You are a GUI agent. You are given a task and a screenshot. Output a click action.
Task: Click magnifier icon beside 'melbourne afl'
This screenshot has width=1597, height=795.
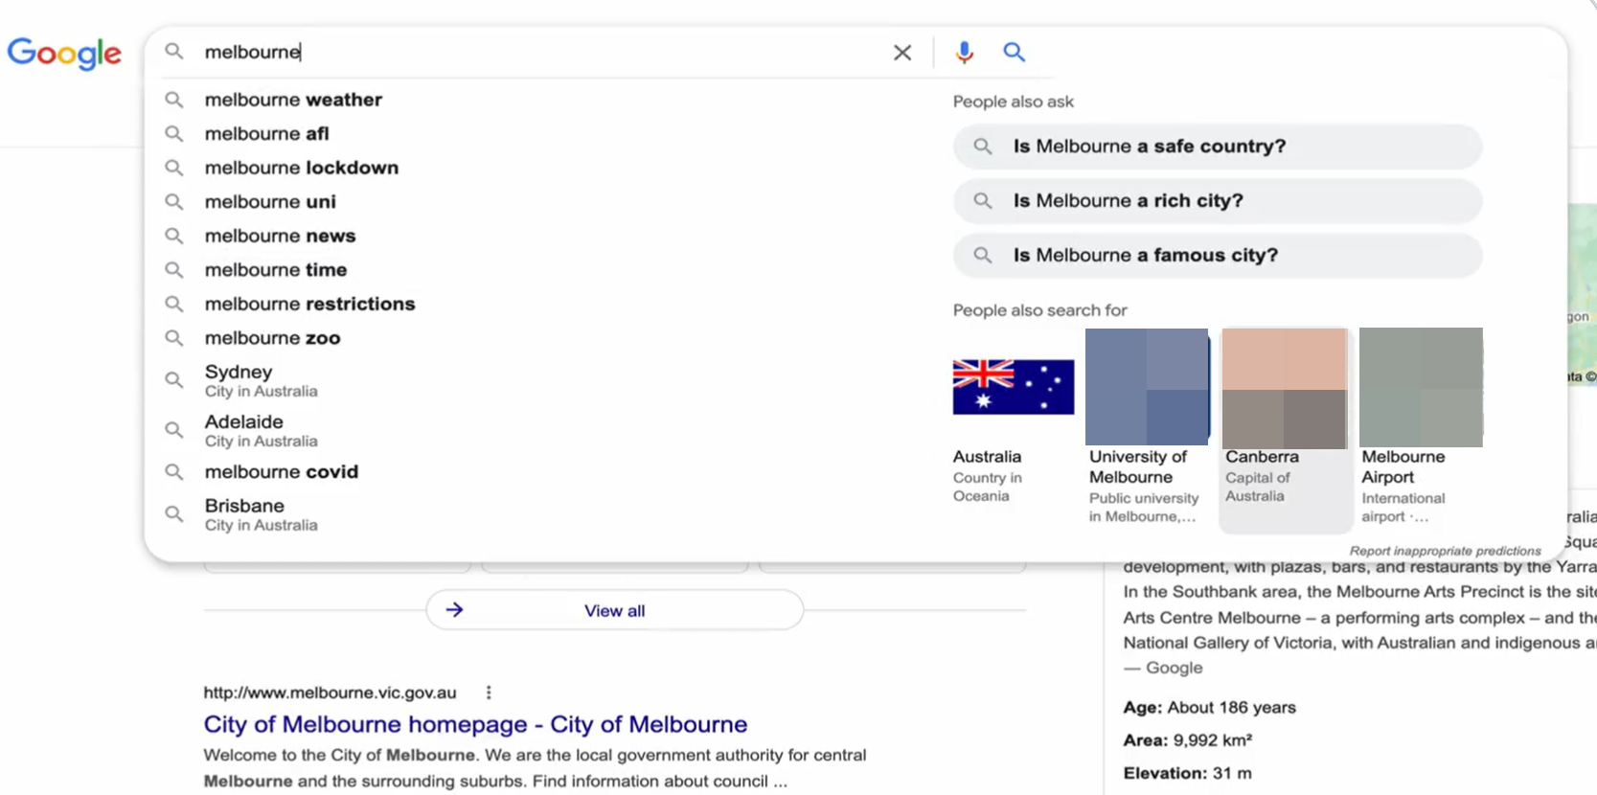pos(173,134)
